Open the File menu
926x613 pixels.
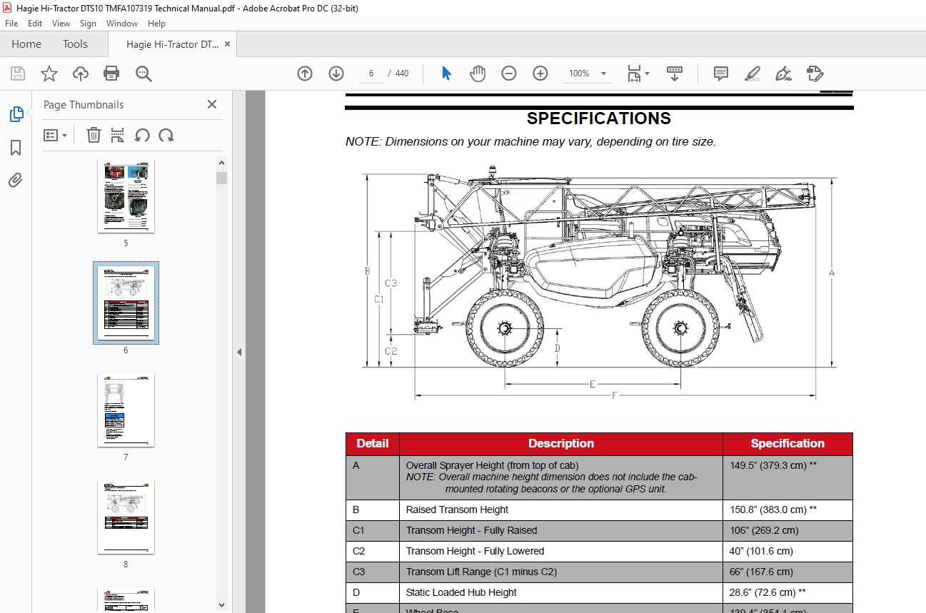coord(11,24)
